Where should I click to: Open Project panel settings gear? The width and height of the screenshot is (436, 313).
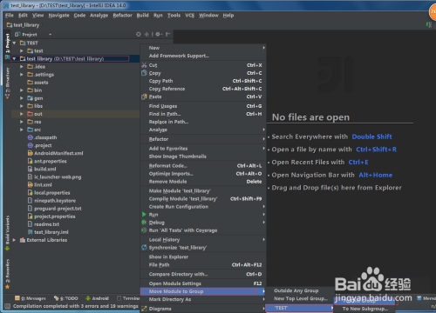[x=159, y=34]
